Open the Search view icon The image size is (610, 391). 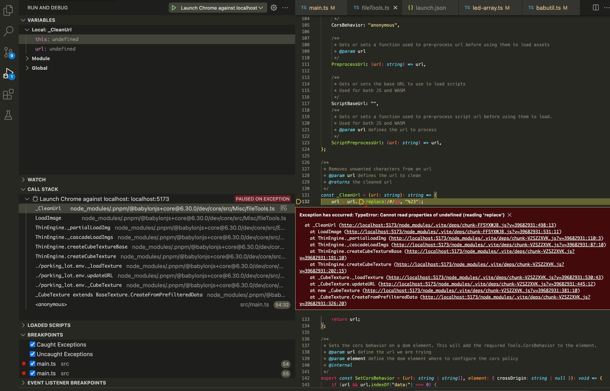8,31
